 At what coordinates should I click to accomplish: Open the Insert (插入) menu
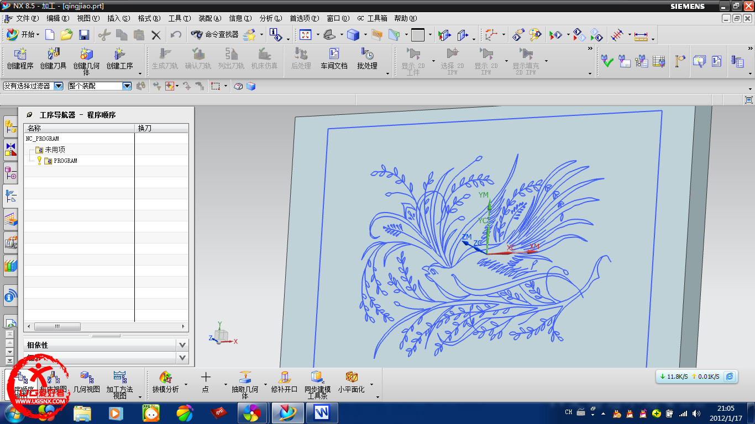119,18
